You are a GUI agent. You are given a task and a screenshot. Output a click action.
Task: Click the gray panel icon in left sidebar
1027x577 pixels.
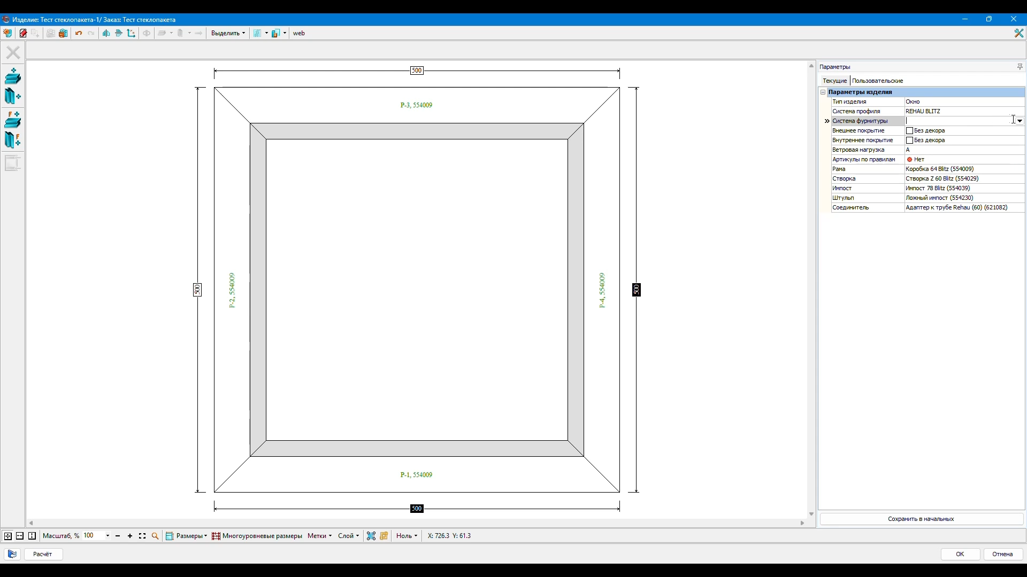pos(13,163)
